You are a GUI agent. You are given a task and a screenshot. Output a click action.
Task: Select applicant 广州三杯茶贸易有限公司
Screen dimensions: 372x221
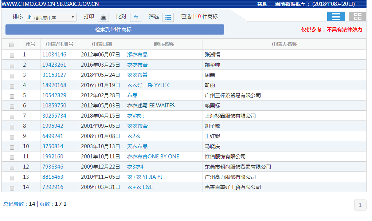point(233,95)
